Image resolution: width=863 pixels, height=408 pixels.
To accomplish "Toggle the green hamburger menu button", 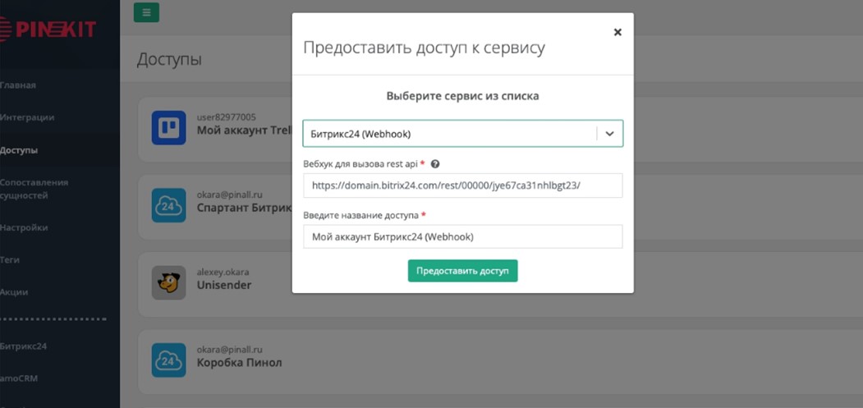I will coord(146,12).
